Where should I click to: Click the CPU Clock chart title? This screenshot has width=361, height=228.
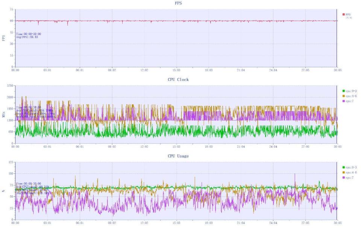point(178,79)
